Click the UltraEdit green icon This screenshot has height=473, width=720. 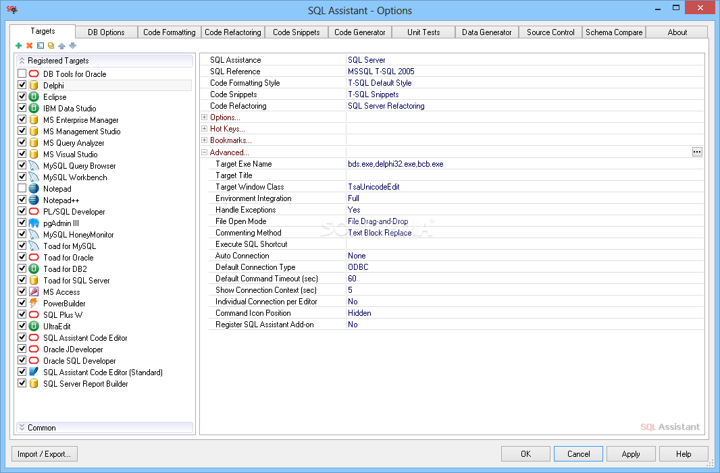point(34,326)
